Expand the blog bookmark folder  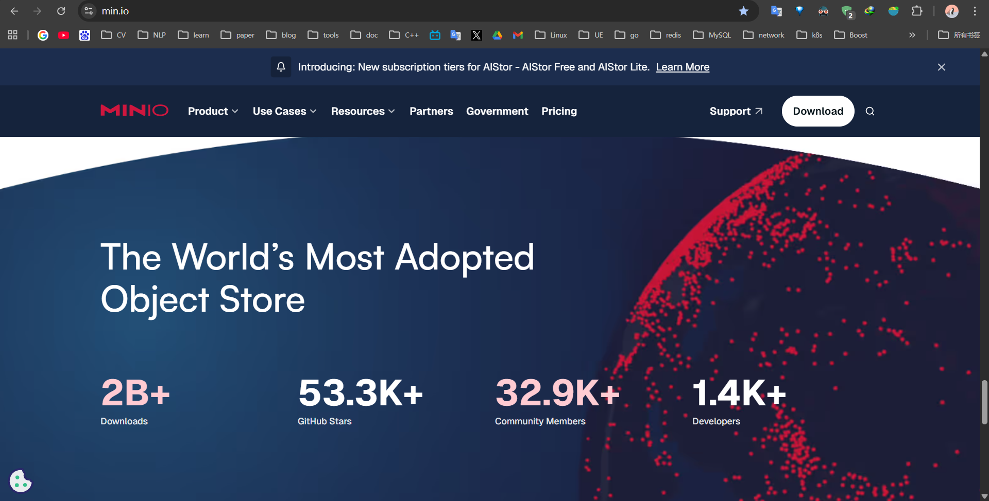pos(281,35)
